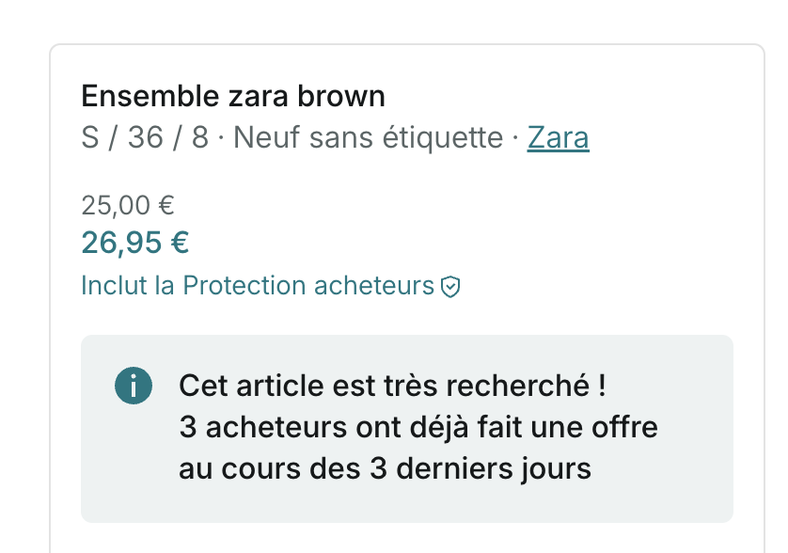Click the size number "36" in the details

click(146, 138)
